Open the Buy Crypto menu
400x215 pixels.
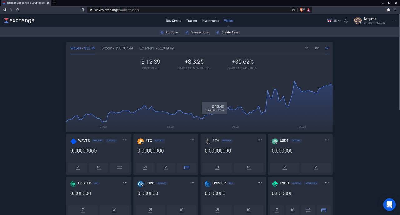pos(174,21)
